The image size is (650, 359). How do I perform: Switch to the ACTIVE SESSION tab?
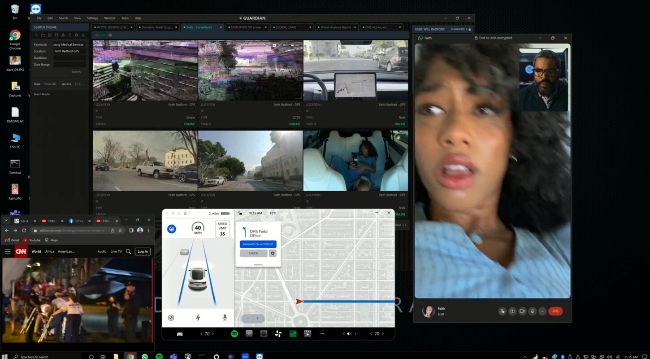pyautogui.click(x=113, y=27)
